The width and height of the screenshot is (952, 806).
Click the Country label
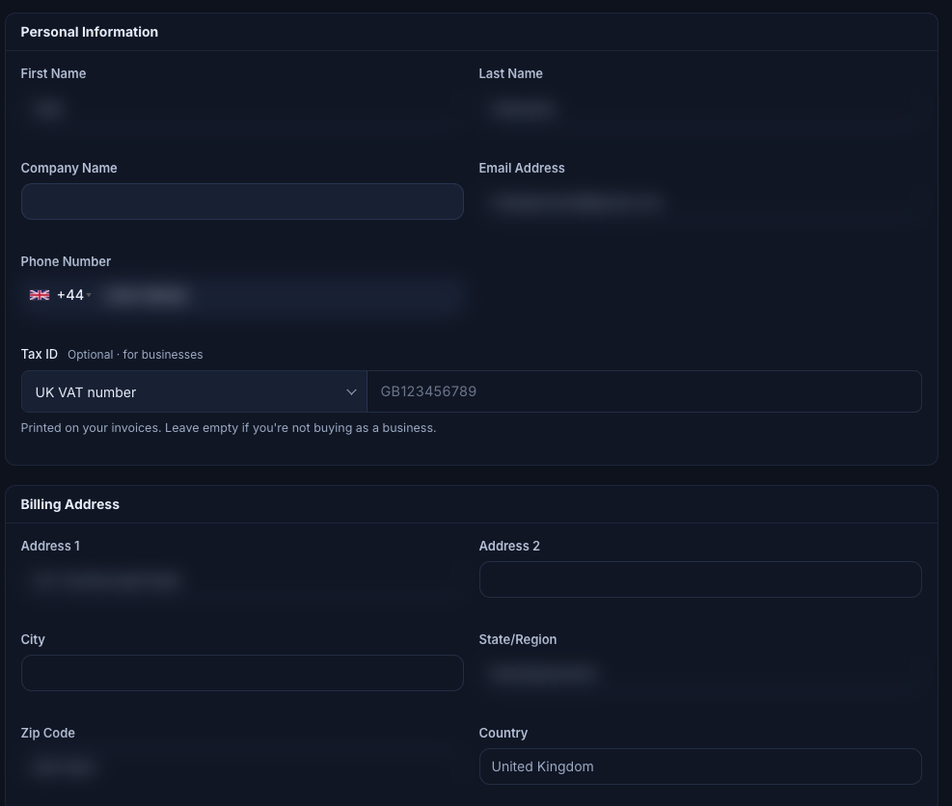[503, 733]
